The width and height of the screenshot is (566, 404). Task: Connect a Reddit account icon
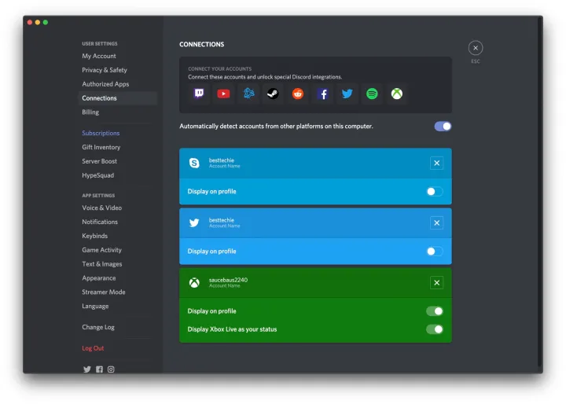pyautogui.click(x=298, y=94)
